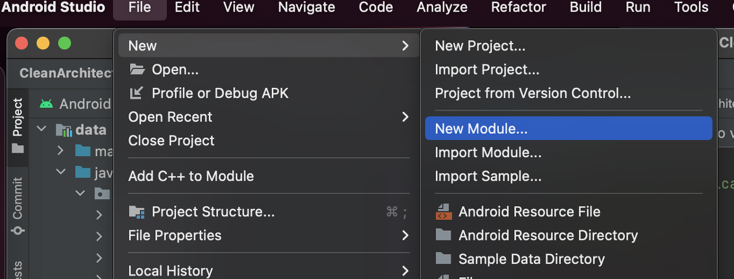This screenshot has height=279, width=734.
Task: Click the Android Resource Directory folder icon
Action: point(443,235)
